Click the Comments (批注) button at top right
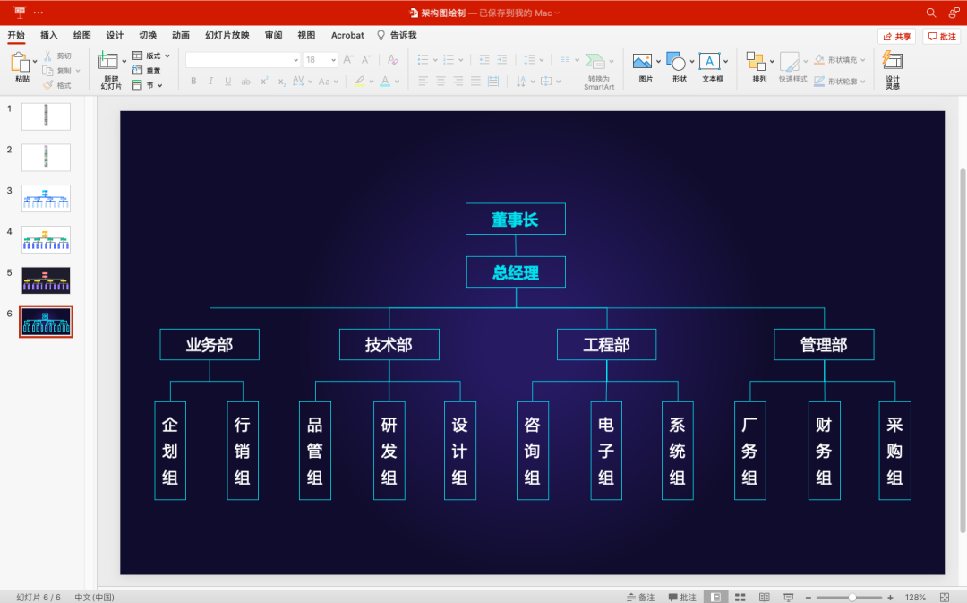Viewport: 967px width, 603px height. tap(942, 37)
